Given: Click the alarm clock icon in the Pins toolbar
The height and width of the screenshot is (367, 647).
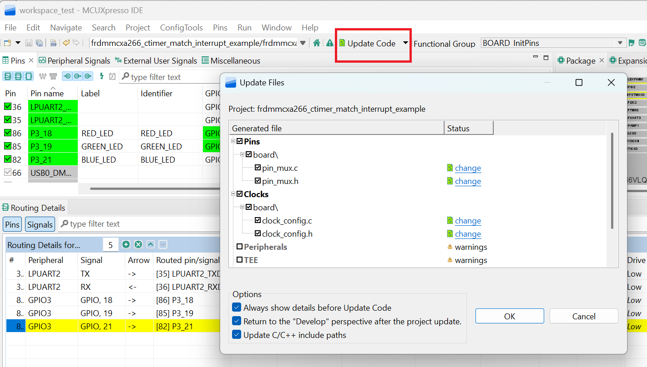Looking at the screenshot, I should [112, 76].
